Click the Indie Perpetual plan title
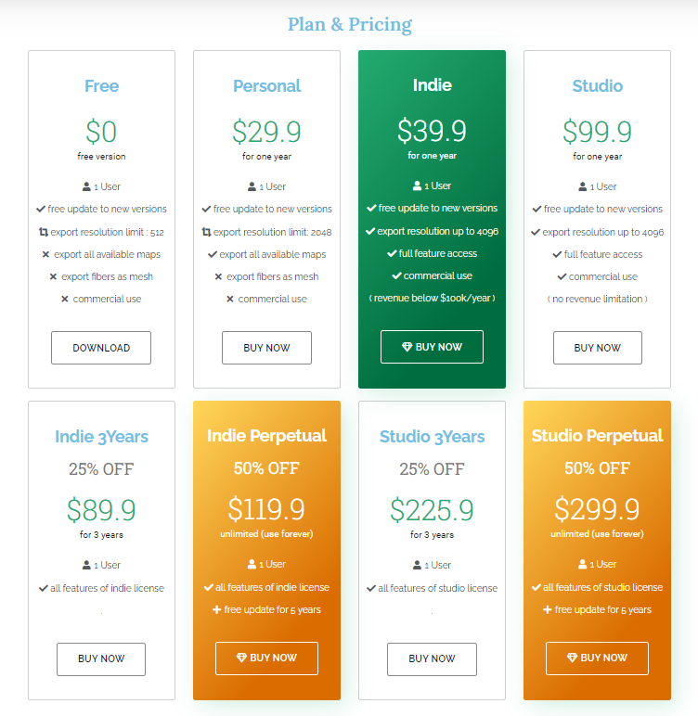 pyautogui.click(x=266, y=436)
